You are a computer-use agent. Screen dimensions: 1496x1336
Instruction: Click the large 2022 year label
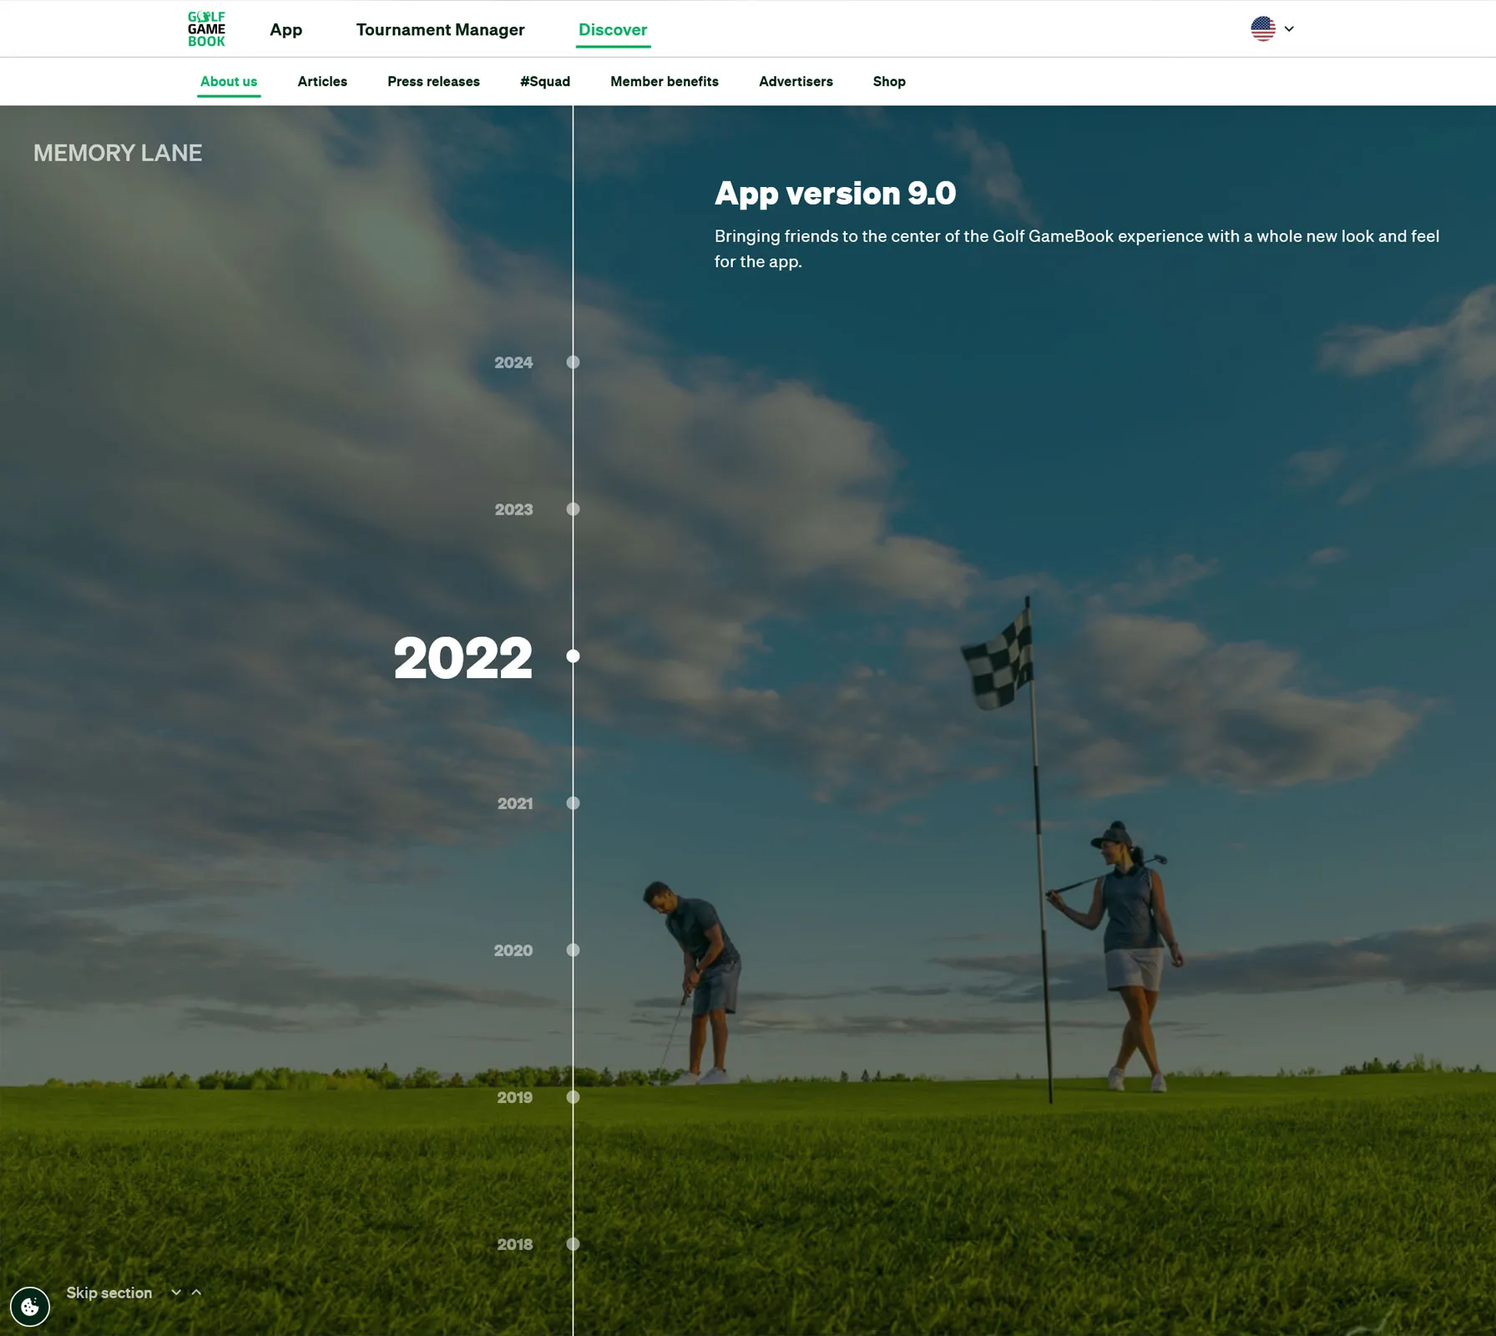[x=462, y=658]
